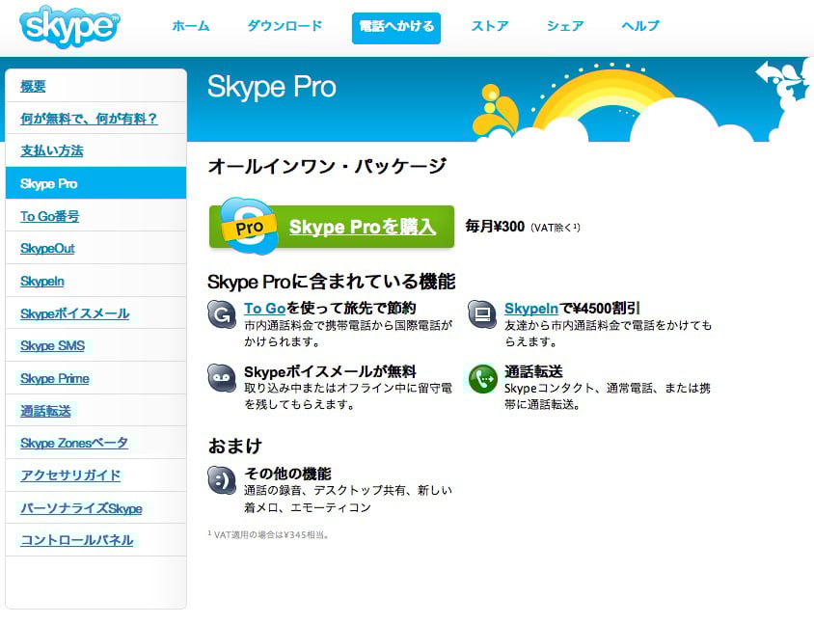Click the smiley おまけ feature icon
Screen dimensions: 814x624
point(219,479)
